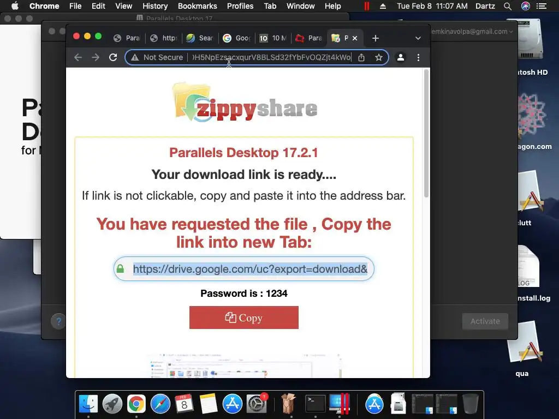Select Macintosh HD drive on desktop
This screenshot has height=419, width=559.
click(x=530, y=46)
